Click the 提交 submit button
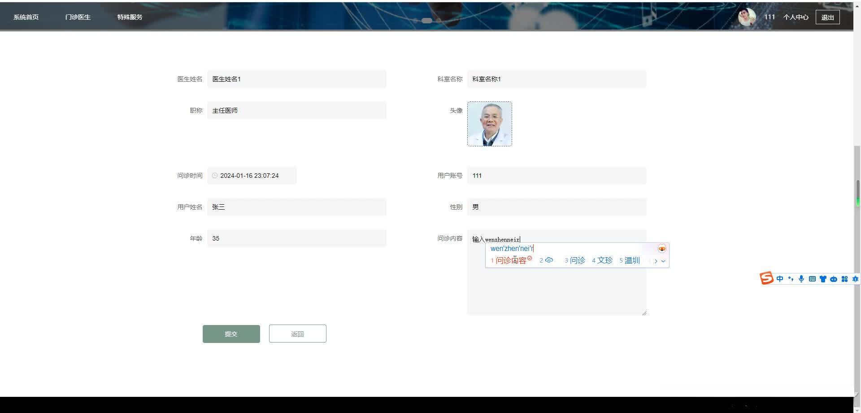Screen dimensions: 861x413 (231, 334)
